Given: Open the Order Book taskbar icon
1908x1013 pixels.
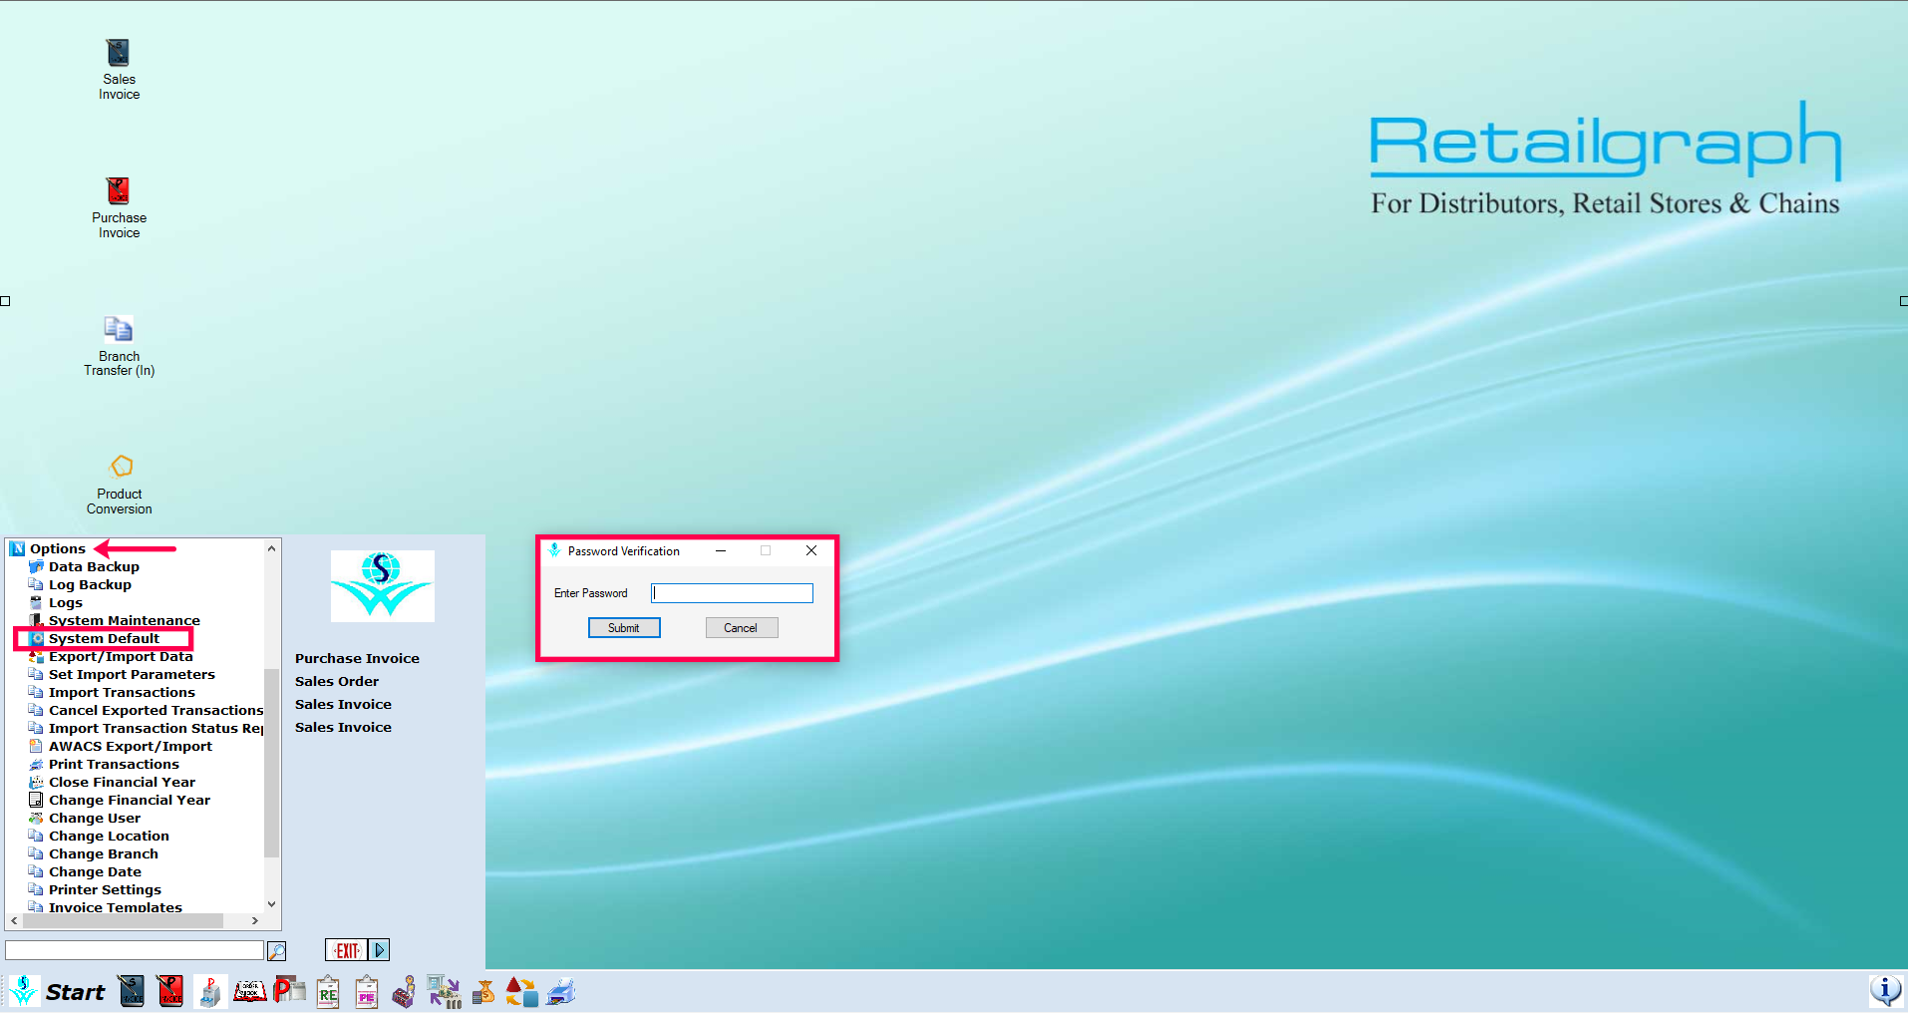Looking at the screenshot, I should pos(249,991).
